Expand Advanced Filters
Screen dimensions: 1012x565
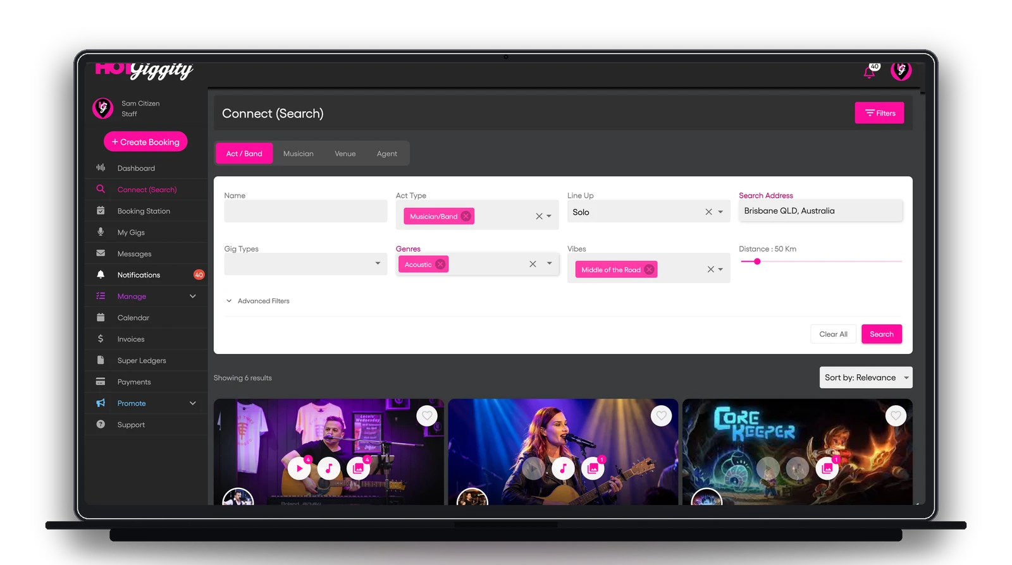[257, 301]
